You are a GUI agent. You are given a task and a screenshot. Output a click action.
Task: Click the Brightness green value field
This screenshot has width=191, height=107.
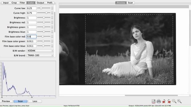(31, 27)
